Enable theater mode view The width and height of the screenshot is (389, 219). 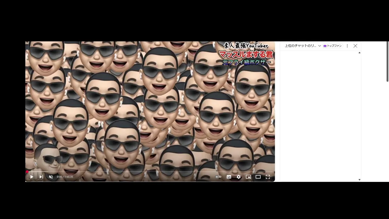coord(258,177)
